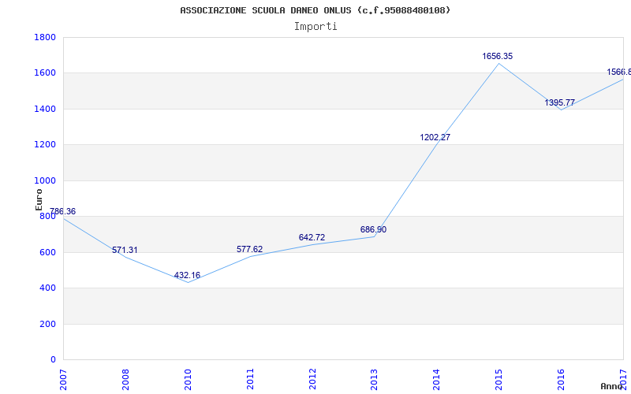Click the Euro y-axis title

tap(39, 199)
